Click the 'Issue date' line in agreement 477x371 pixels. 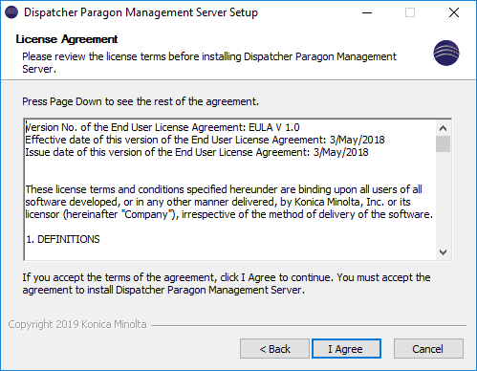click(197, 152)
